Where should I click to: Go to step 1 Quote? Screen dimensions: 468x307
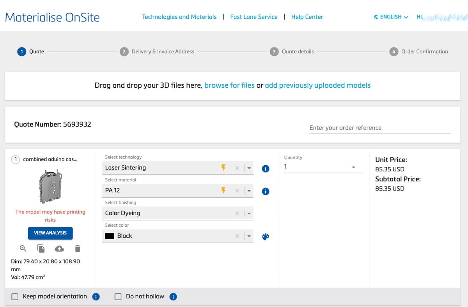[31, 51]
